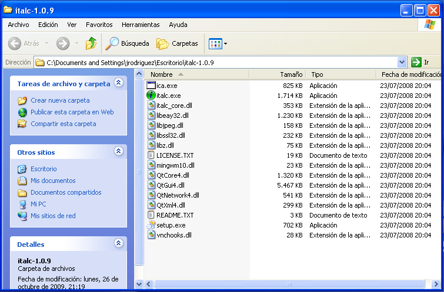Click the Back arrow button
444x292 pixels.
(24, 43)
